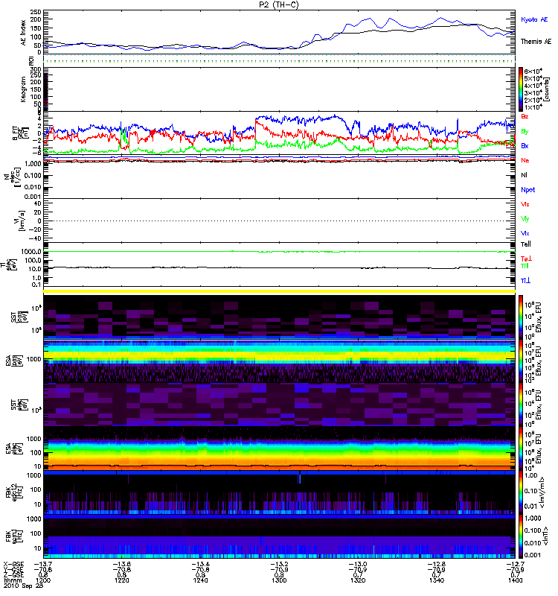
Task: Click the yellow horizontal bar above the SST panel
Action: (280, 291)
